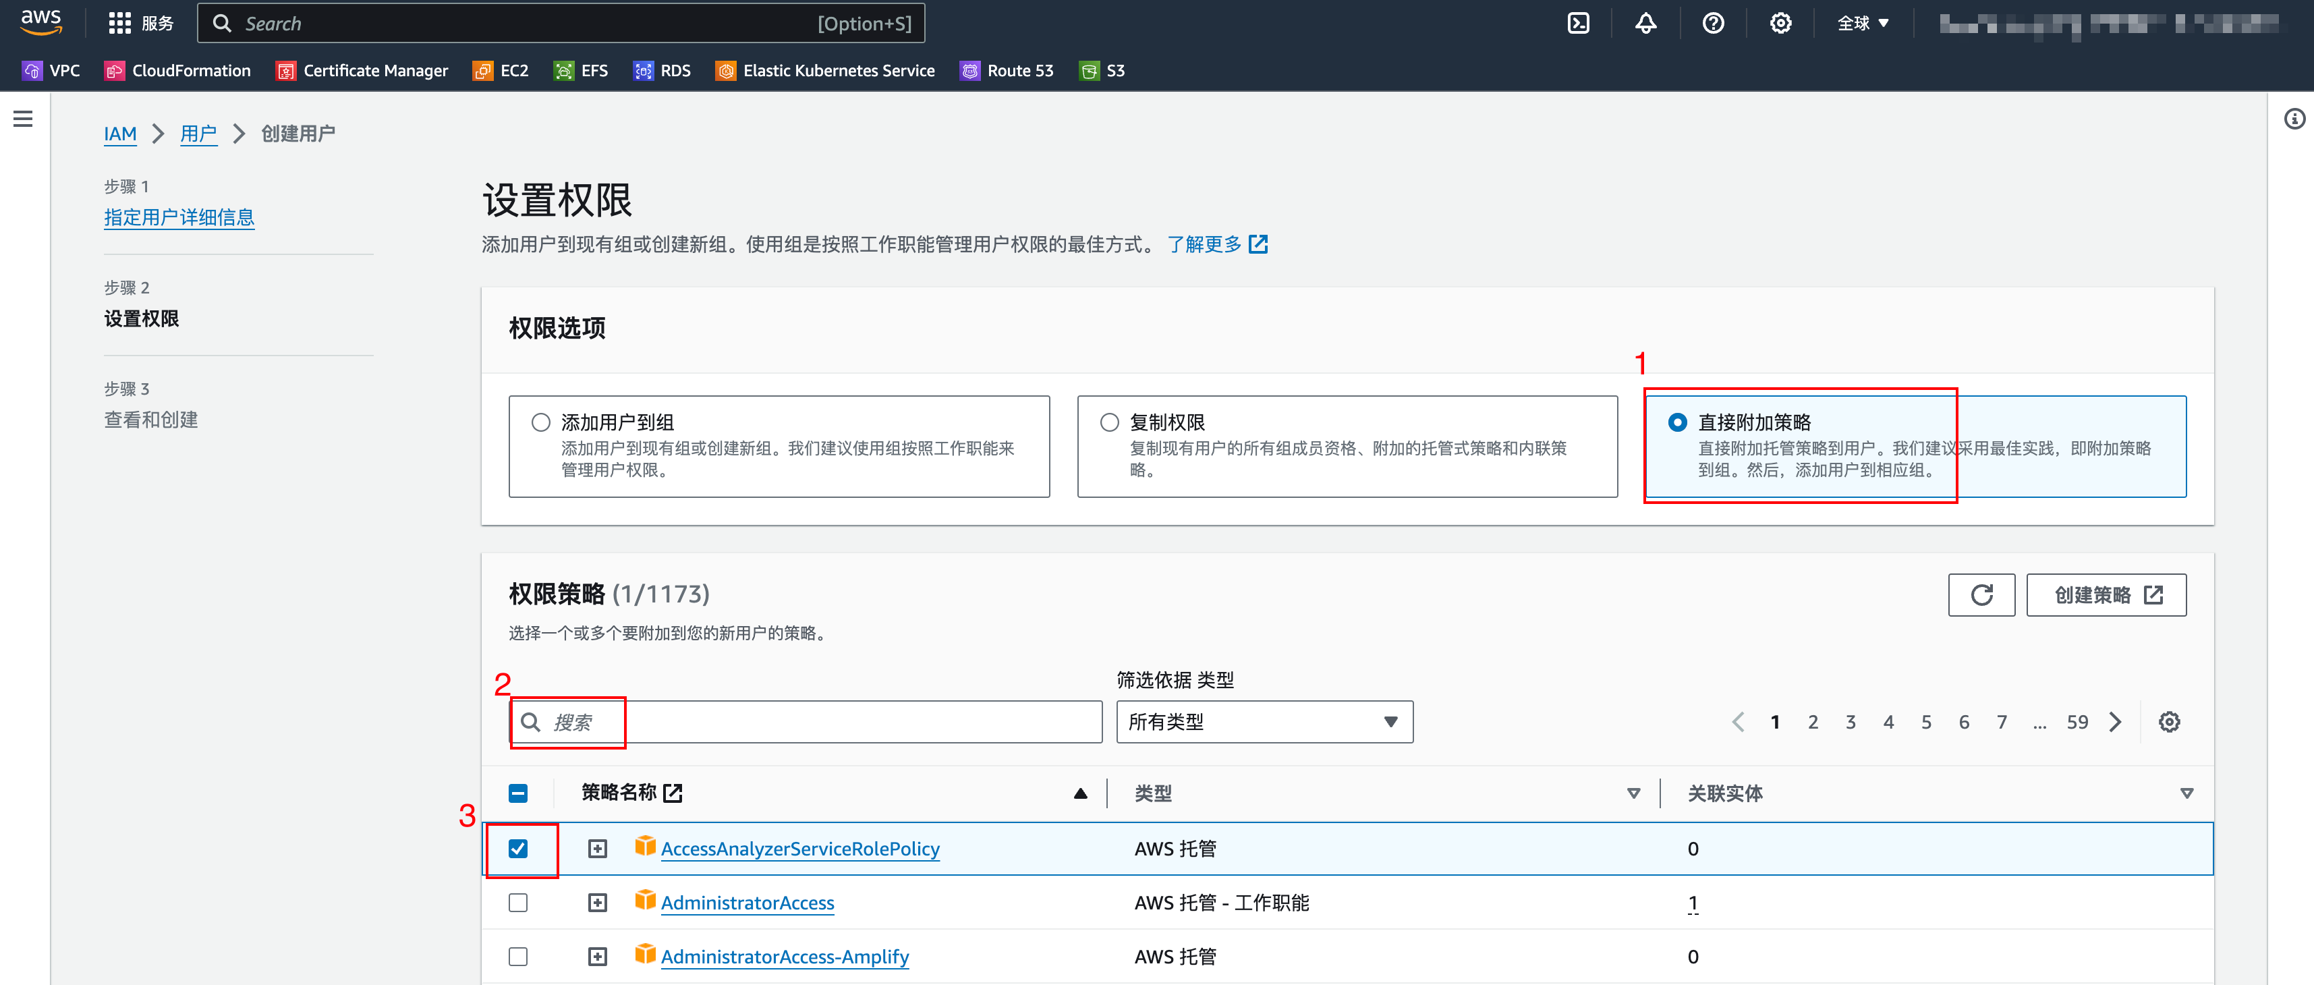Image resolution: width=2314 pixels, height=985 pixels.
Task: Open the account menu in header
Action: (2108, 24)
